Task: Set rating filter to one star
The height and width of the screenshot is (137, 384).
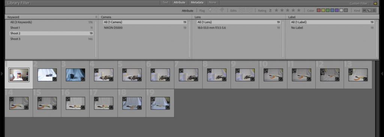Action: coord(276,10)
